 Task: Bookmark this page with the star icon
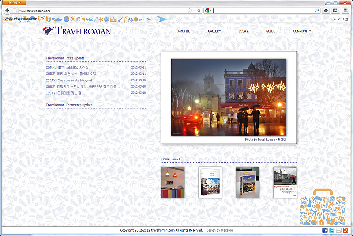(190, 11)
